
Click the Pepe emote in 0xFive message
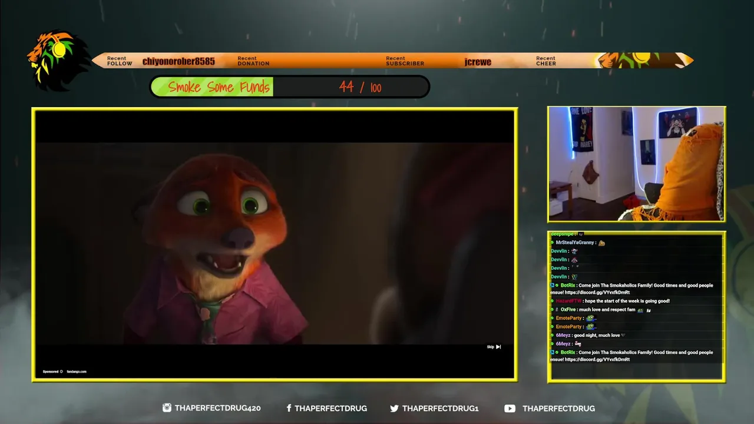640,310
